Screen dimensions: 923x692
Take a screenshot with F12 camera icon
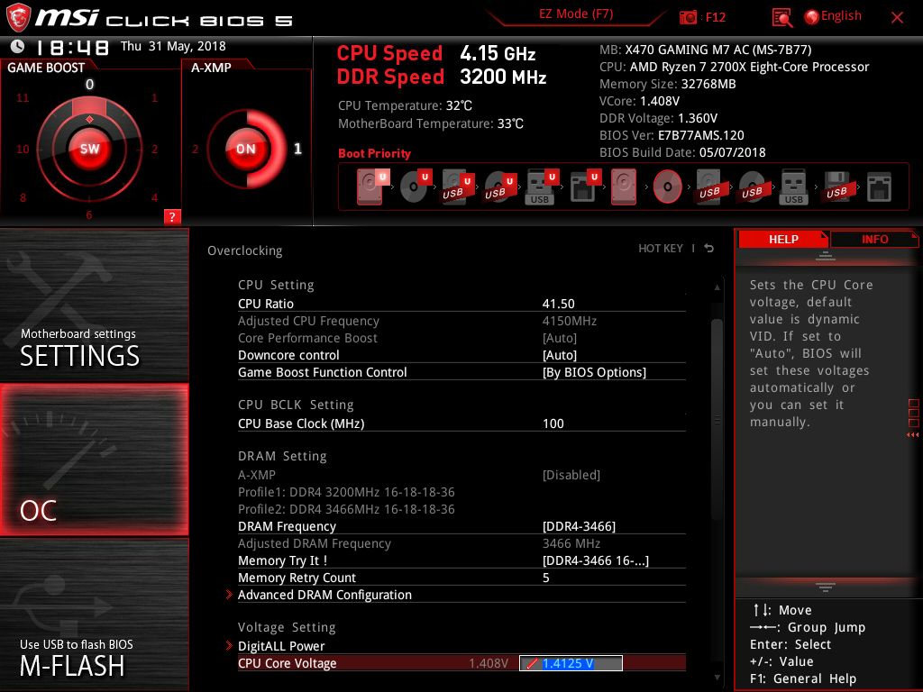[x=688, y=17]
